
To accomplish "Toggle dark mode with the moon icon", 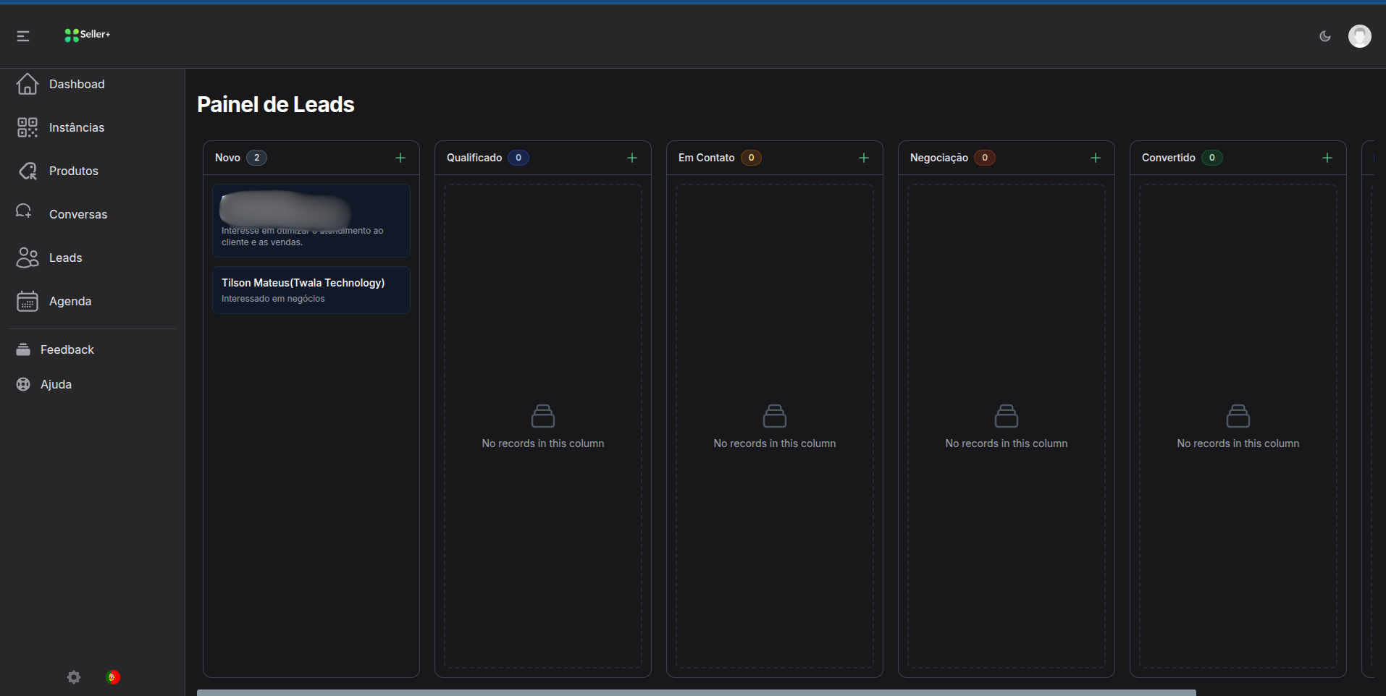I will coord(1325,35).
